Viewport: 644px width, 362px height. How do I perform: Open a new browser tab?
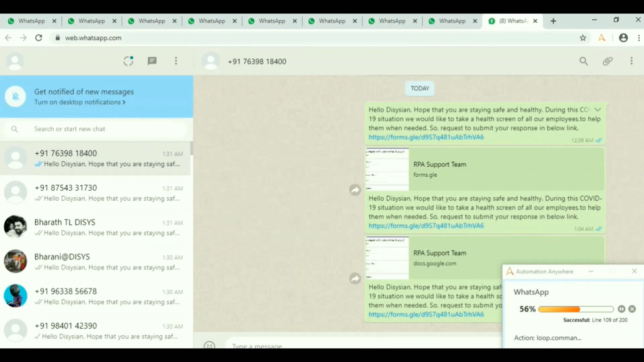click(553, 21)
